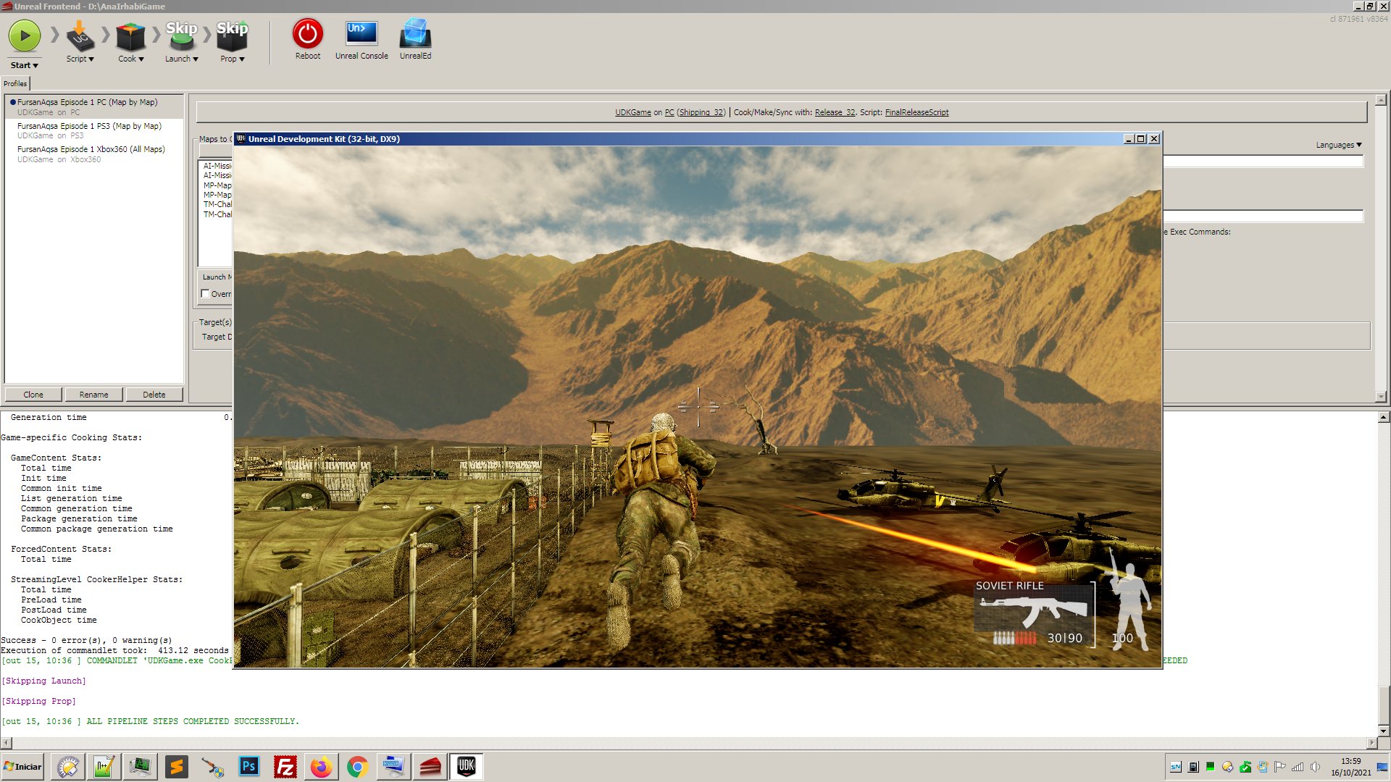This screenshot has height=782, width=1391.
Task: Click the top panel vertical scrollbar up arrow
Action: coord(1381,100)
